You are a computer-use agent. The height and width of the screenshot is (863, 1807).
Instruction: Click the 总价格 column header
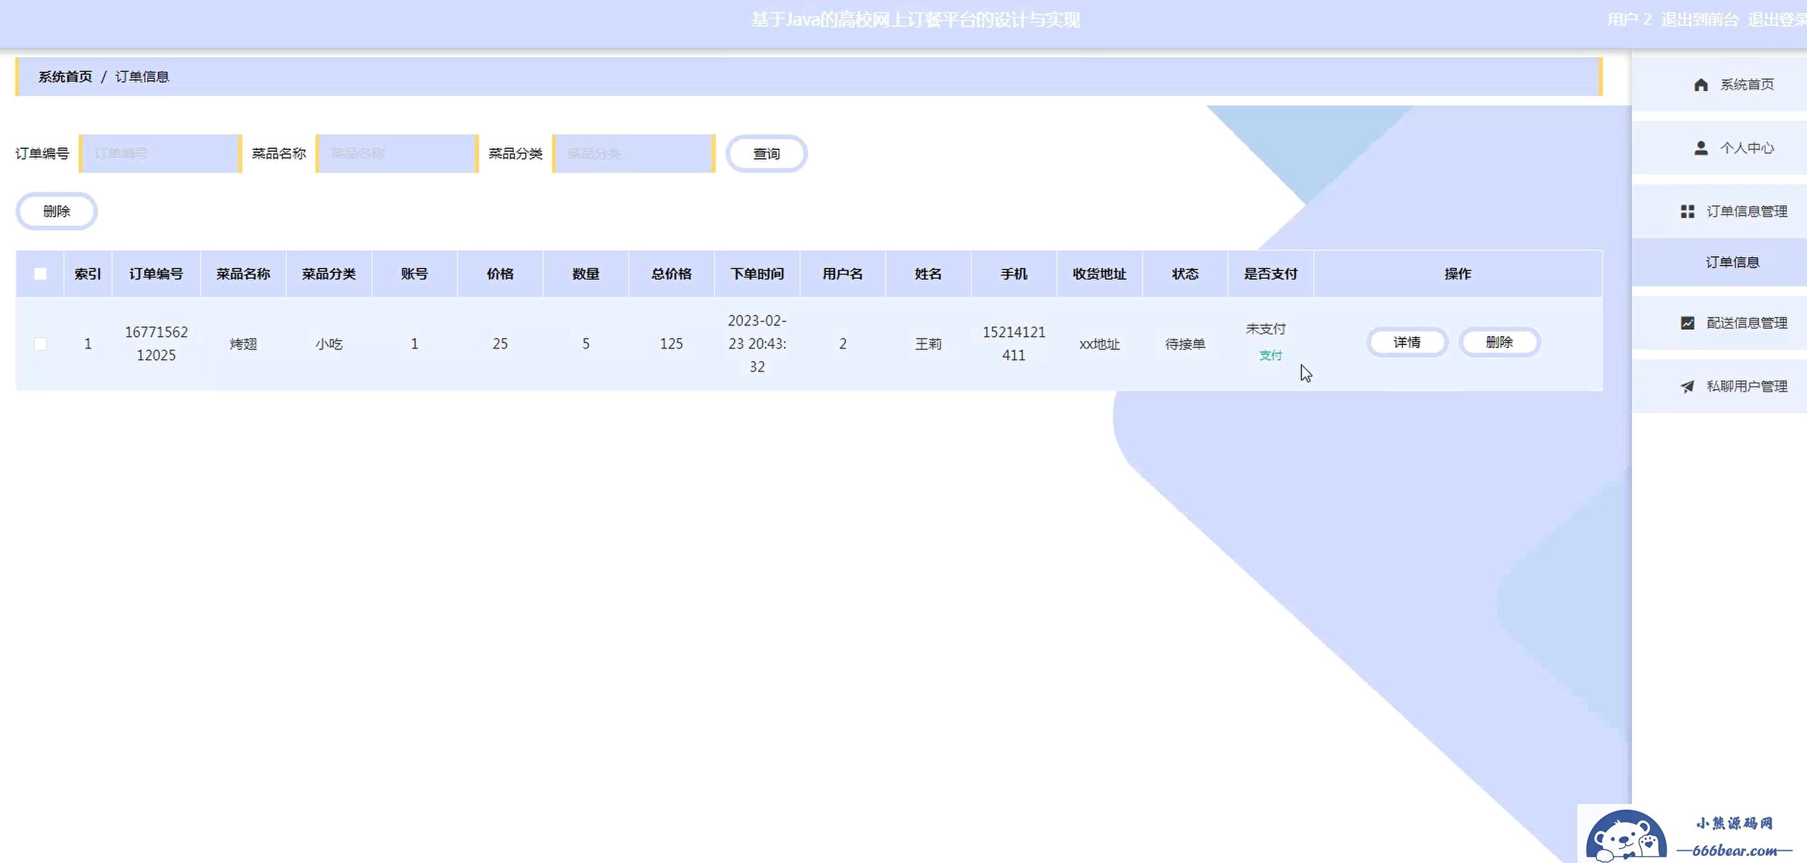click(x=672, y=274)
